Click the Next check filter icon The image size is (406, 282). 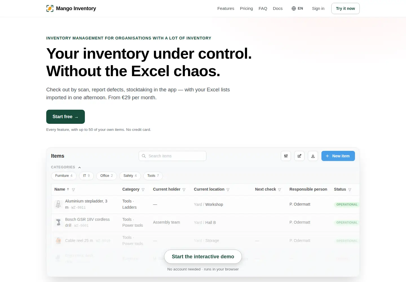click(279, 190)
